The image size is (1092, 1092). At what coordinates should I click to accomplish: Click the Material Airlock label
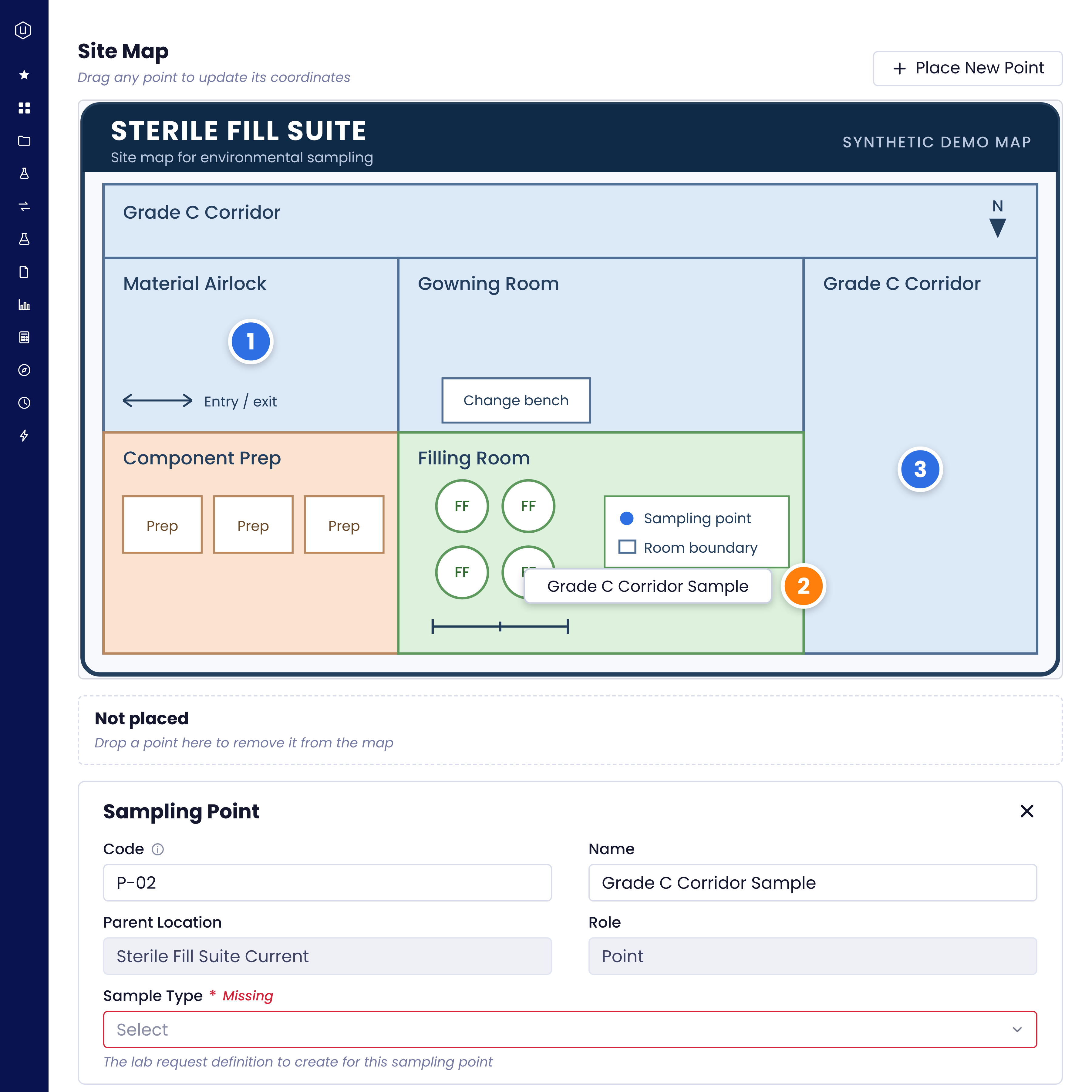(194, 284)
